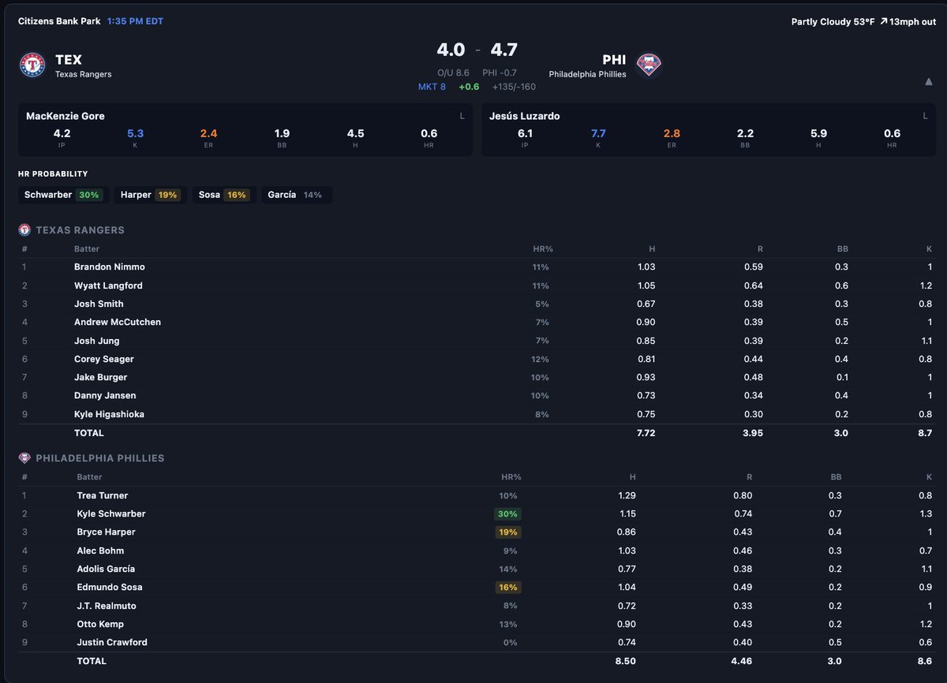Select Adolis García name in Phillies table
The image size is (947, 683).
106,569
